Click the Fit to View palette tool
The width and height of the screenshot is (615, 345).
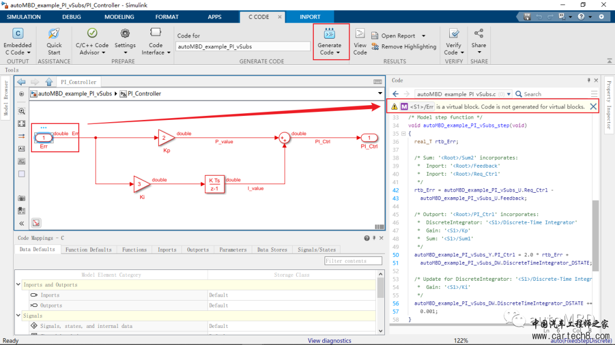pos(22,124)
